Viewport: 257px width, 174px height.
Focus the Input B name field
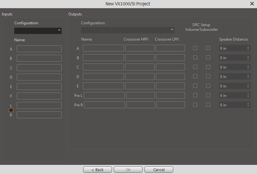(x=39, y=58)
